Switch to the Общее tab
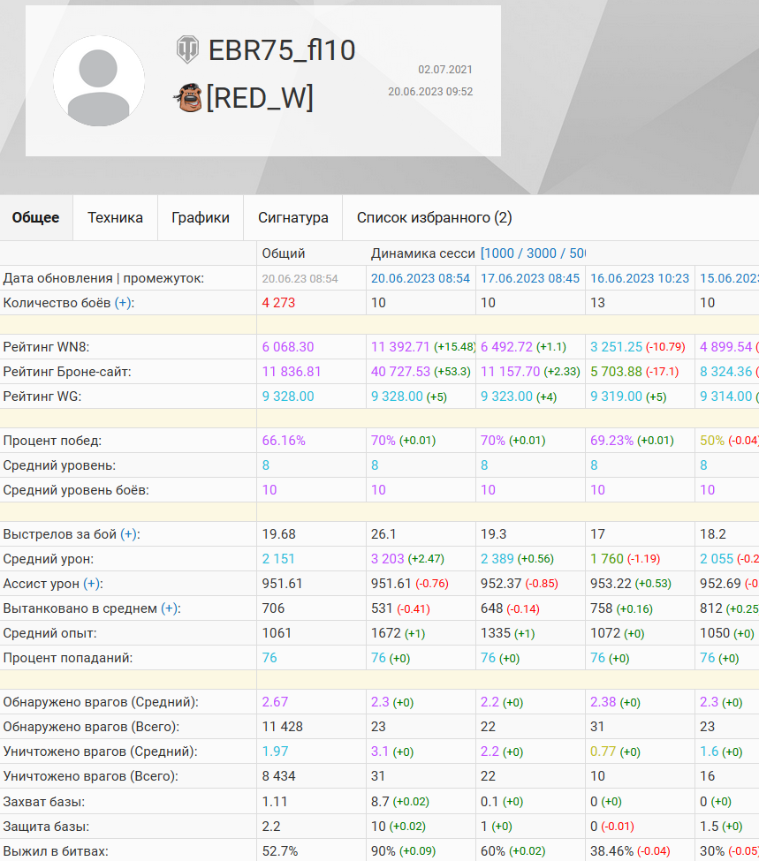Image resolution: width=759 pixels, height=861 pixels. [36, 218]
